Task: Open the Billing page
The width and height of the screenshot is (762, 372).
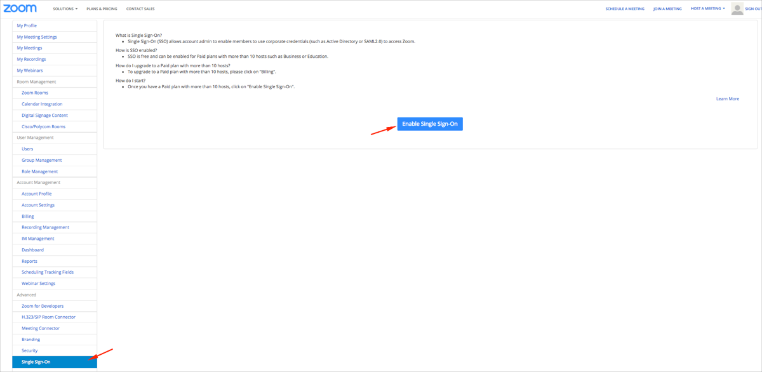Action: (28, 216)
